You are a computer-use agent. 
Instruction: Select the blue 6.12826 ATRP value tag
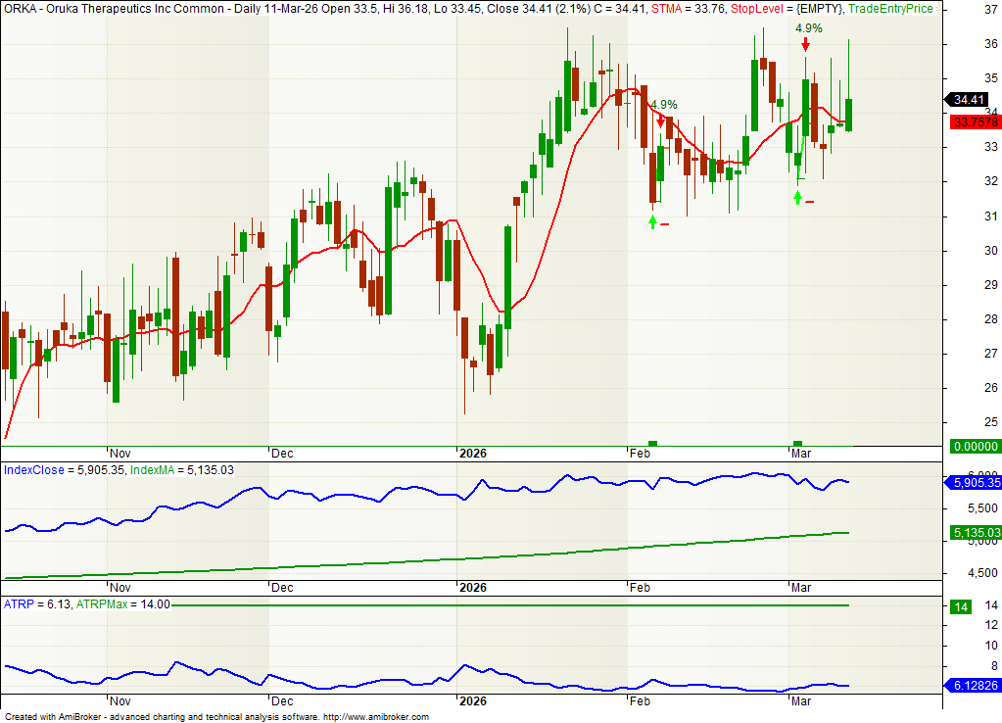coord(971,685)
